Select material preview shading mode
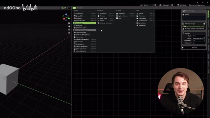 (66, 8)
